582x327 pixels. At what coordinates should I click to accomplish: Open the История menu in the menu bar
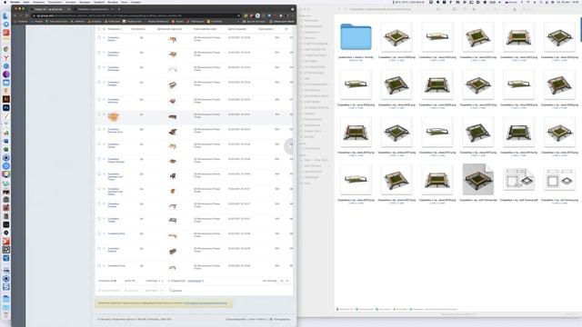(71, 2)
